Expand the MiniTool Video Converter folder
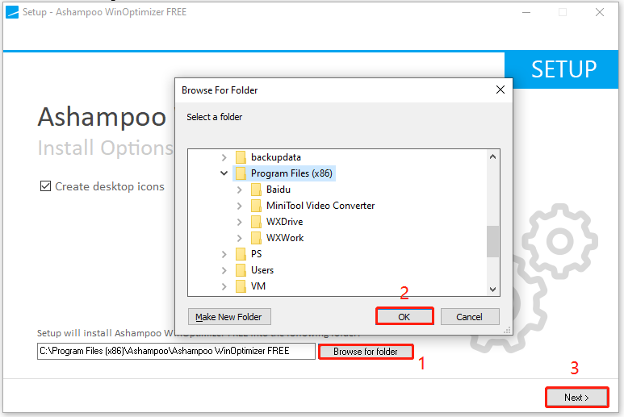 tap(239, 206)
